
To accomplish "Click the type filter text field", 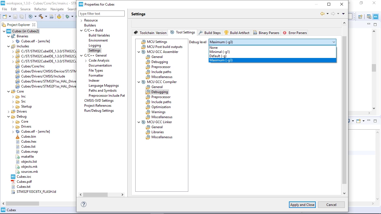I will pos(102,14).
